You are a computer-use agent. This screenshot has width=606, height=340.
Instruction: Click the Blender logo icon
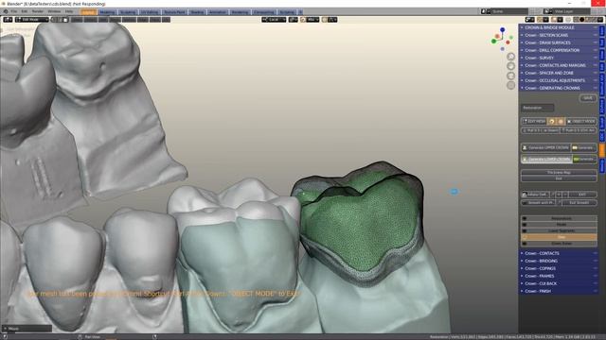pyautogui.click(x=6, y=12)
